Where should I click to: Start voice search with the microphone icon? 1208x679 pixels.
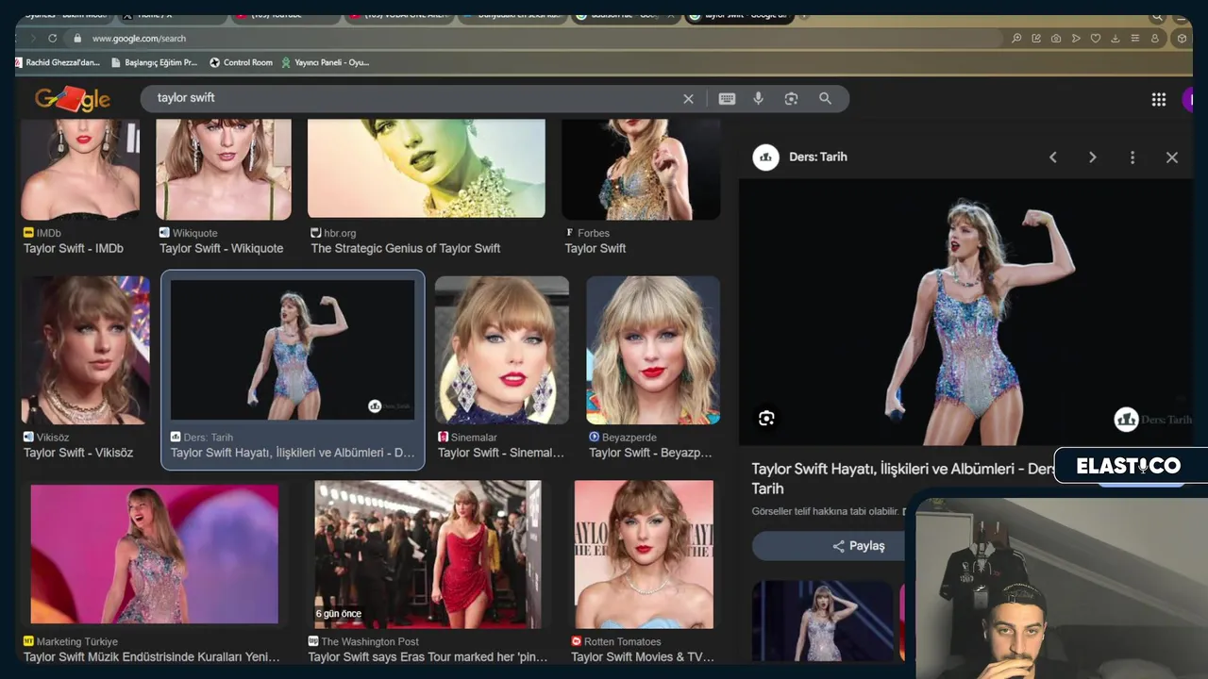(758, 99)
